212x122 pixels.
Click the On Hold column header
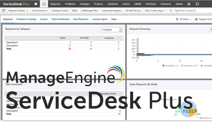pyautogui.click(x=84, y=38)
